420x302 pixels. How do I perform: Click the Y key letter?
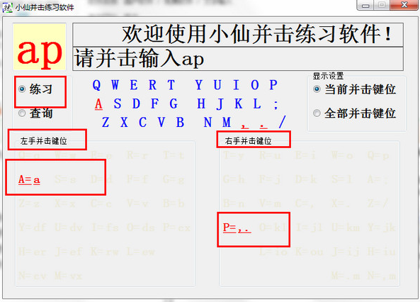pyautogui.click(x=198, y=85)
